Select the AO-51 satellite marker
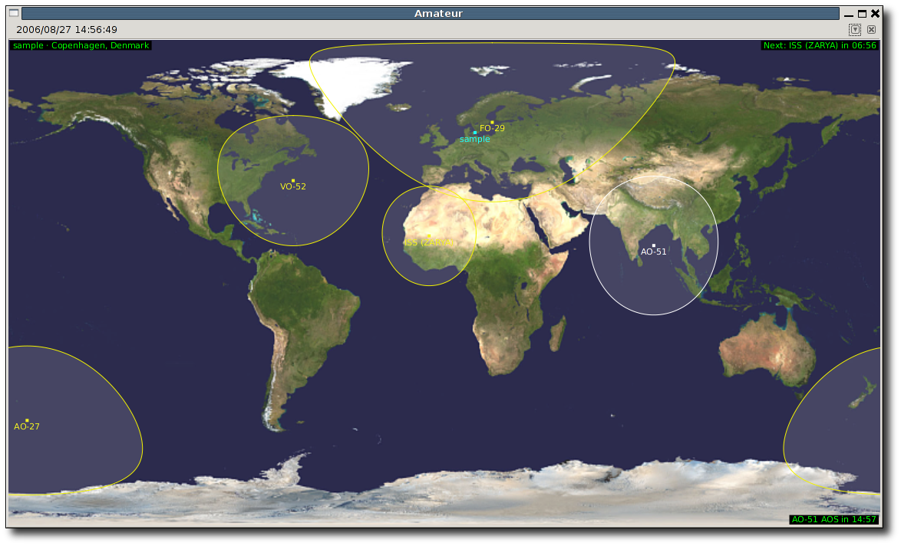This screenshot has width=901, height=546. coord(653,245)
